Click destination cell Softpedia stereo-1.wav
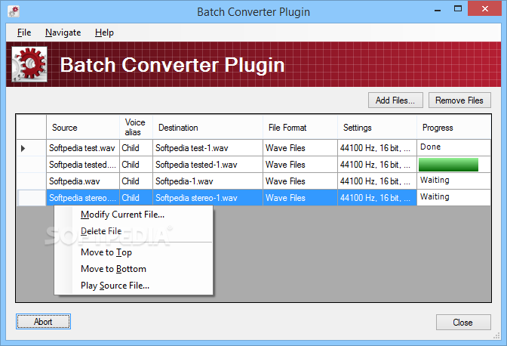507x346 pixels. pos(207,197)
